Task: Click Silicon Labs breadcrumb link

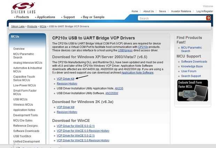Action: pyautogui.click(x=18, y=26)
